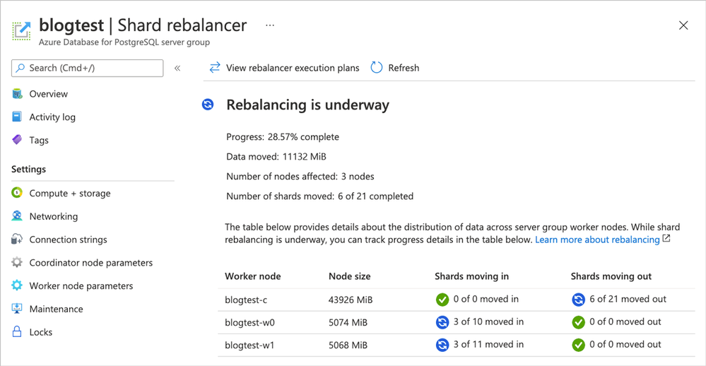Click the Maintenance monitor icon
This screenshot has width=706, height=366.
click(17, 309)
